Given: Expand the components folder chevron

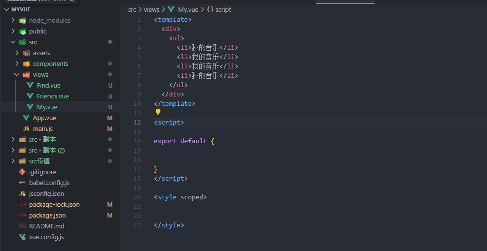Looking at the screenshot, I should pyautogui.click(x=17, y=64).
